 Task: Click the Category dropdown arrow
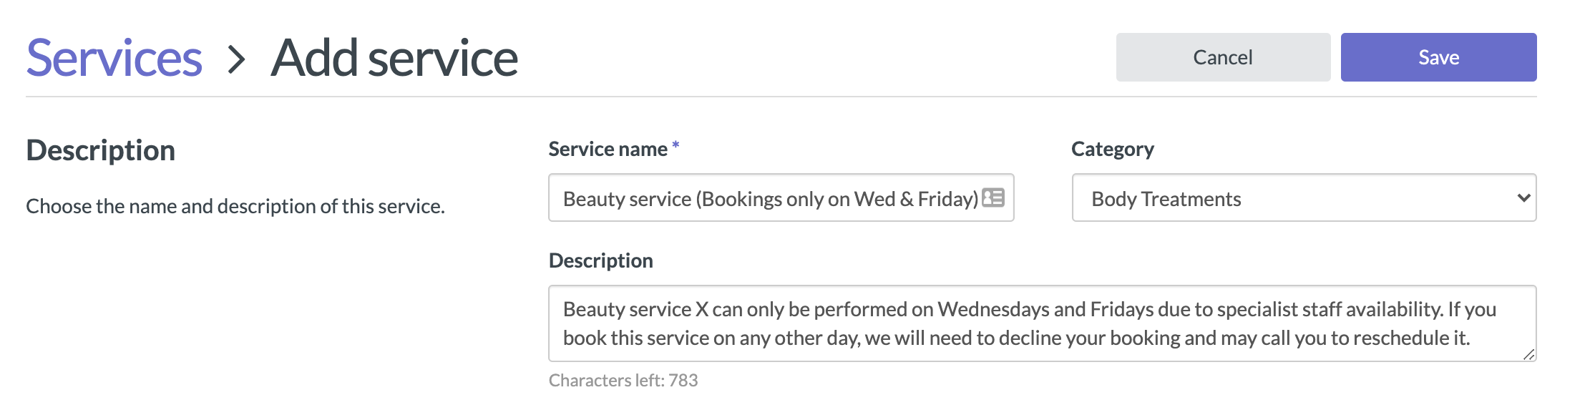tap(1523, 198)
